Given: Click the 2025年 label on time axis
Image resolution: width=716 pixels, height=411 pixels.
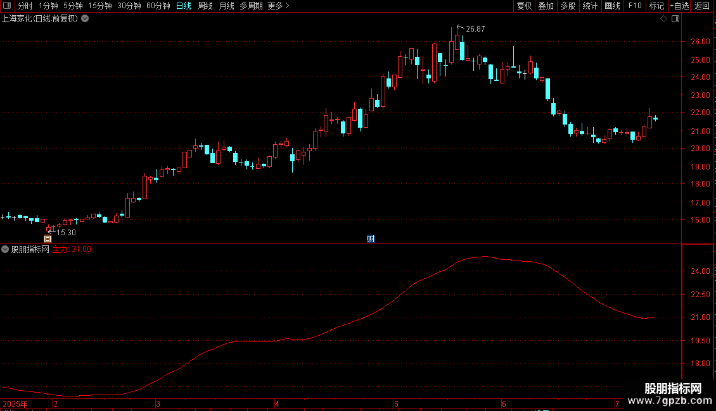Looking at the screenshot, I should click(15, 403).
